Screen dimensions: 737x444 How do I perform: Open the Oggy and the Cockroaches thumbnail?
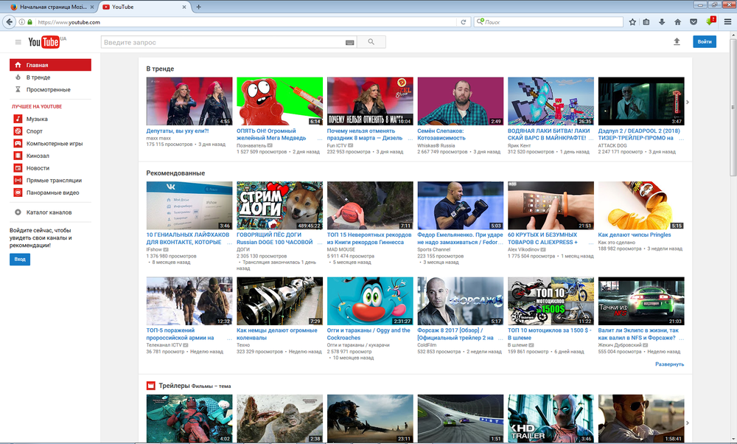tap(370, 301)
